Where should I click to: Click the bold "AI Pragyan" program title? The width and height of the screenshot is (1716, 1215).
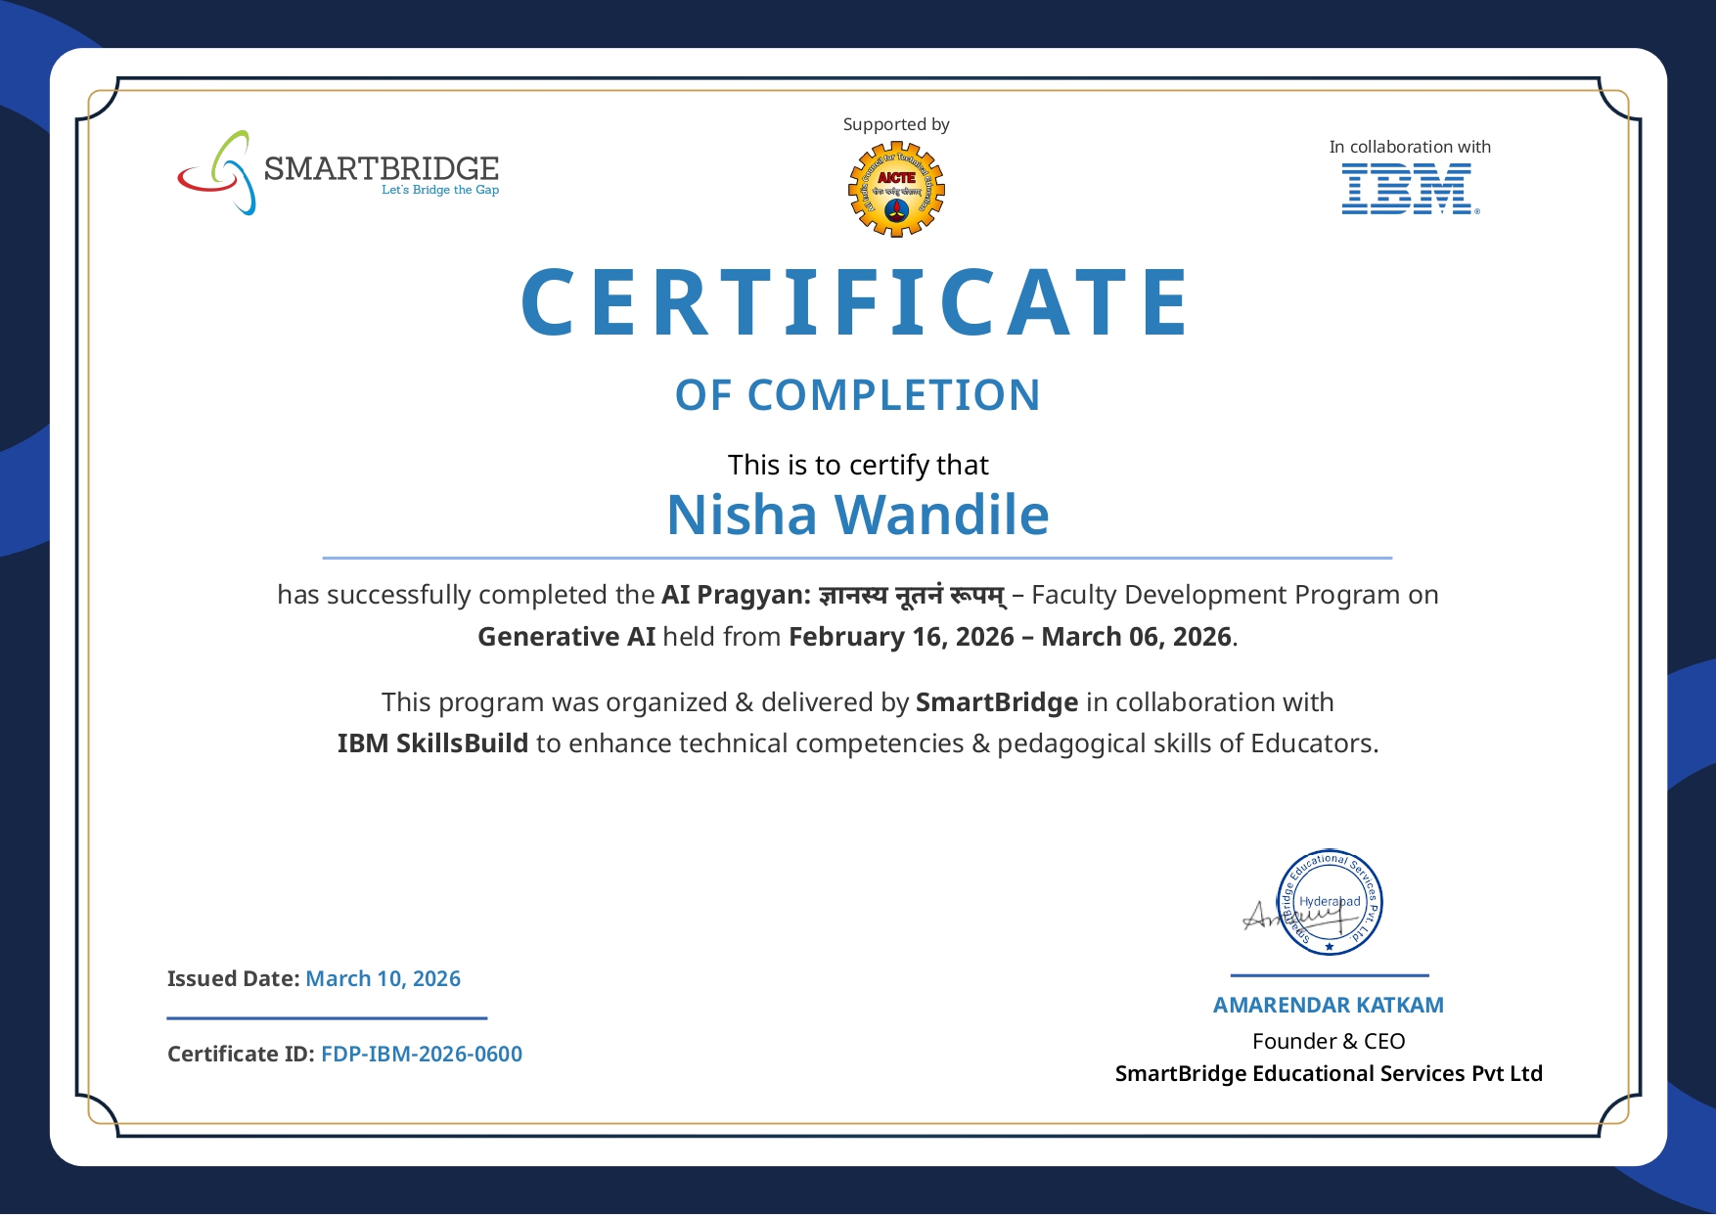click(736, 595)
